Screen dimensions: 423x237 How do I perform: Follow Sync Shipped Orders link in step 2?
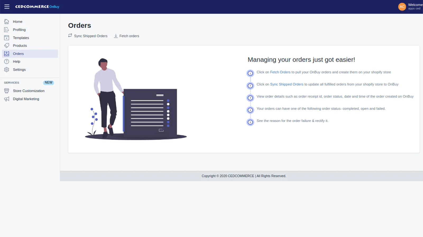click(287, 84)
